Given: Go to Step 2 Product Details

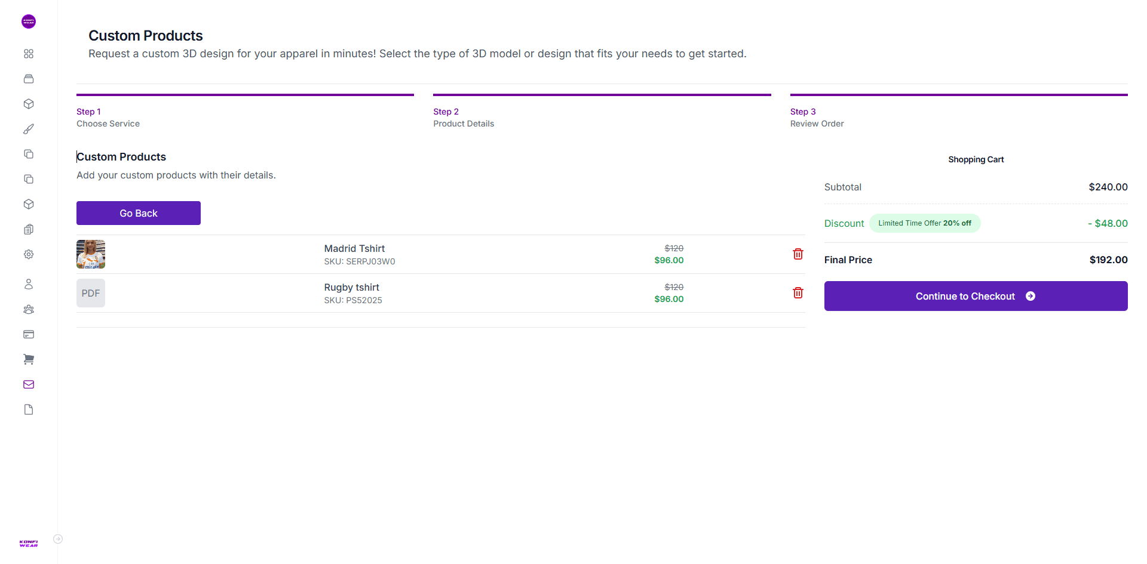Looking at the screenshot, I should coord(464,118).
